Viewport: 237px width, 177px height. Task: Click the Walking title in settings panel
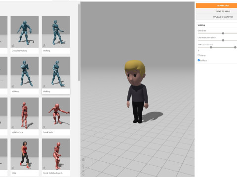coord(201,25)
